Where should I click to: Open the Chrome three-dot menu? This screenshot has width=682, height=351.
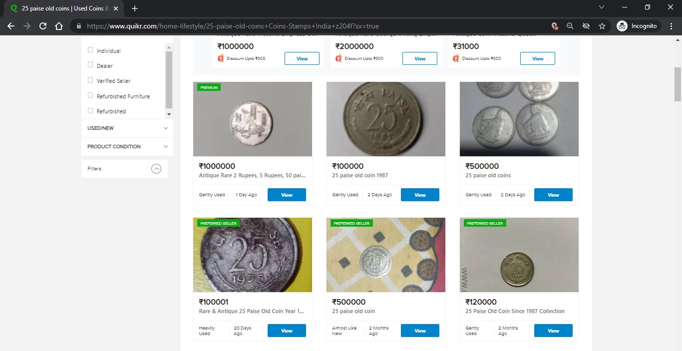pos(671,25)
